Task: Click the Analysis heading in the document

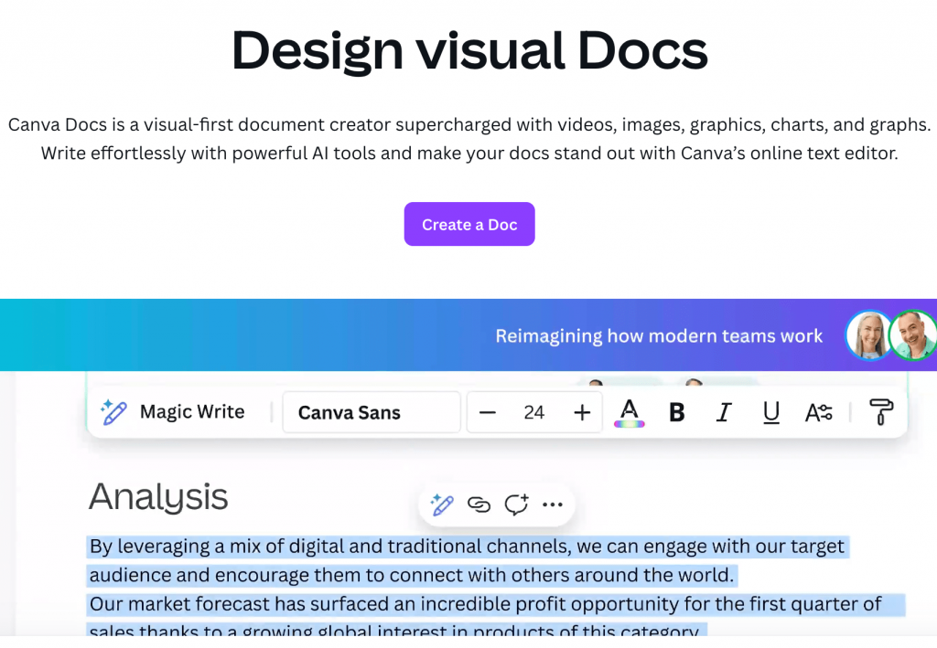Action: (157, 496)
